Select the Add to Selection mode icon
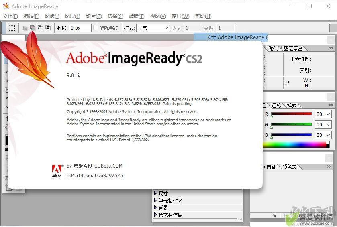This screenshot has width=337, height=227. (33, 28)
